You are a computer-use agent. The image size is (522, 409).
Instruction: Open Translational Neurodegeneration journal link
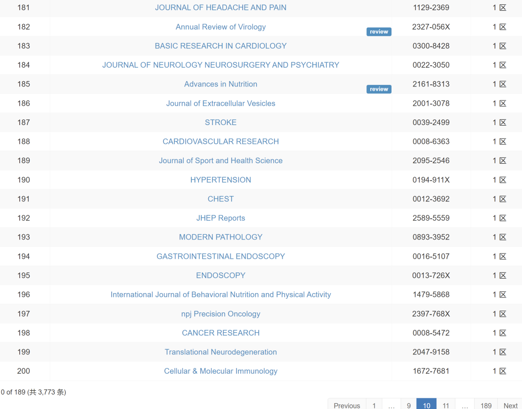tap(220, 352)
